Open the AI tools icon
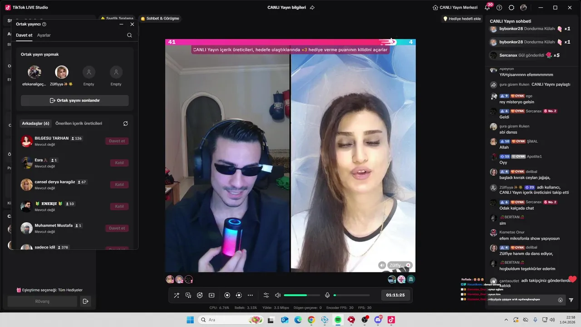Image resolution: width=581 pixels, height=327 pixels. click(x=200, y=295)
